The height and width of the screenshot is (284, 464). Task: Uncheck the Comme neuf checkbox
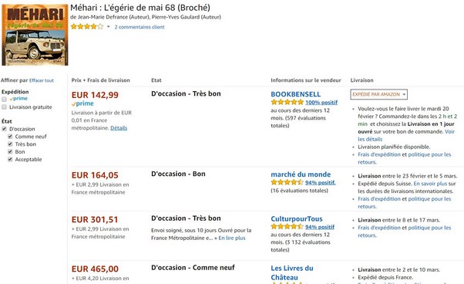coord(10,137)
